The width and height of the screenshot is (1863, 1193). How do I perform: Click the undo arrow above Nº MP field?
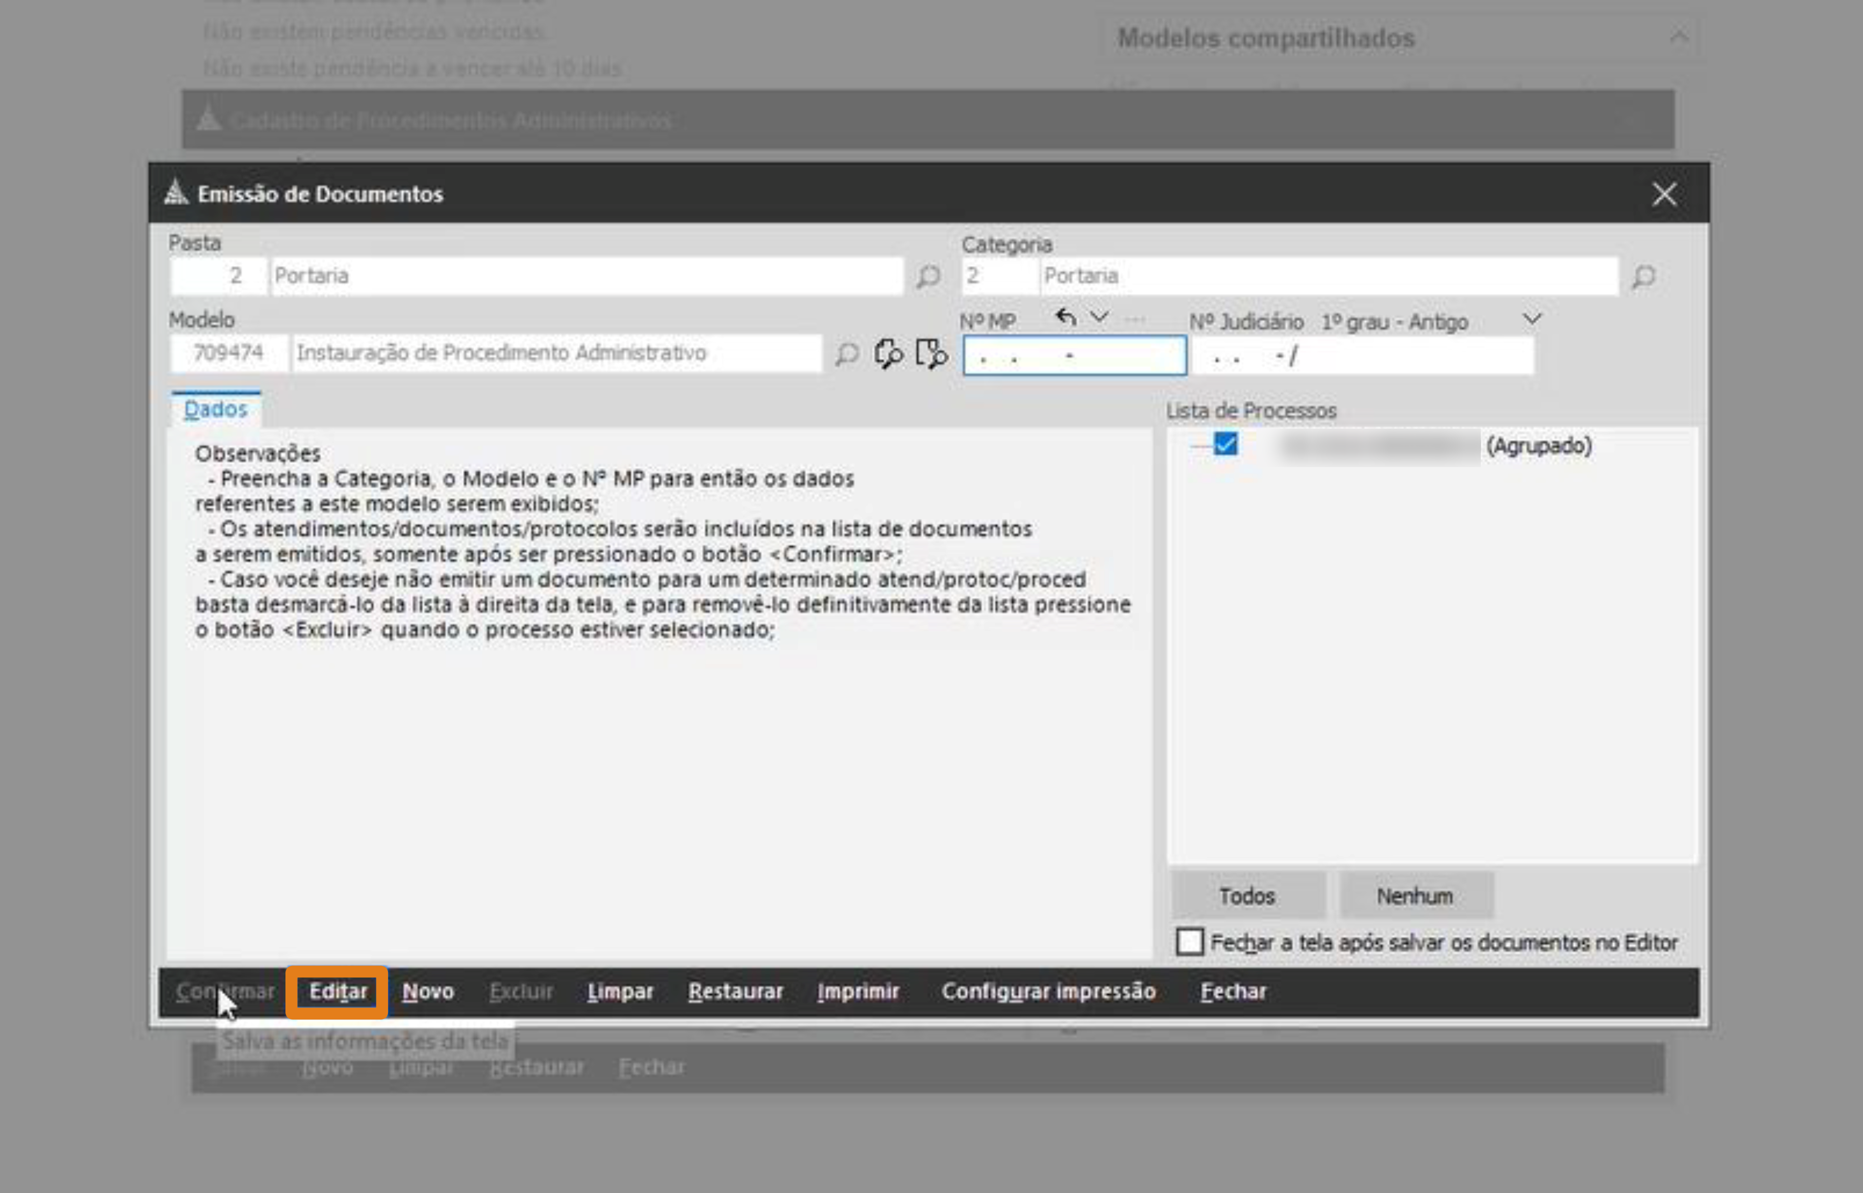tap(1066, 319)
